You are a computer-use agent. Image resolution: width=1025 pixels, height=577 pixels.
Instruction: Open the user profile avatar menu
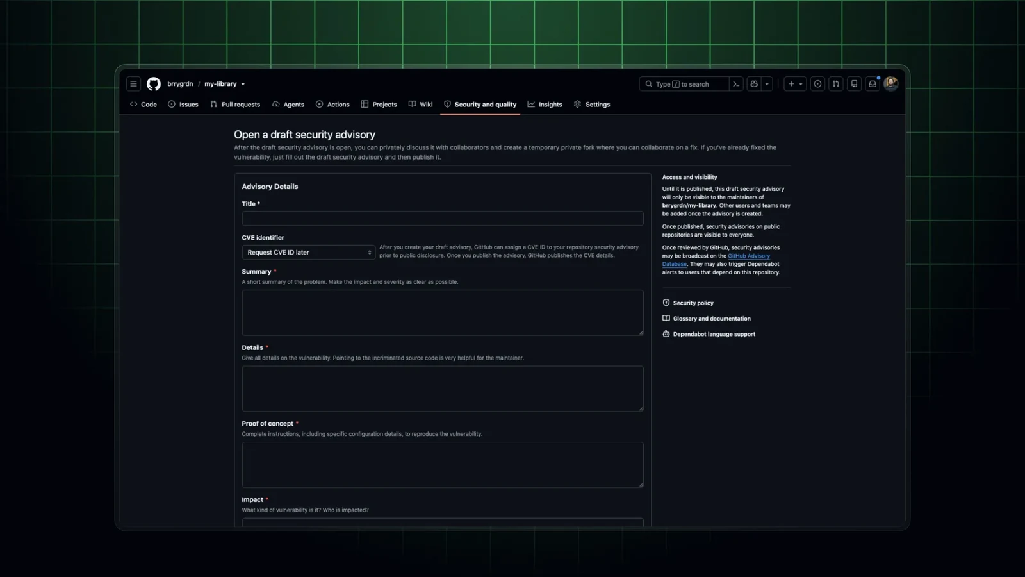pos(890,84)
